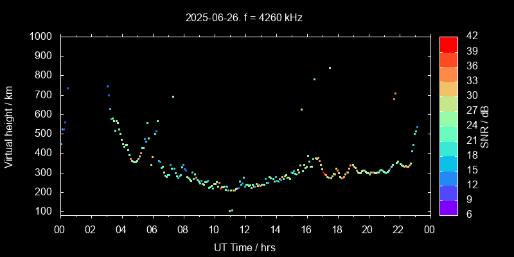Screen dimensions: 514x257
Task: Select the lowest data points near 100 km
Action: point(231,211)
